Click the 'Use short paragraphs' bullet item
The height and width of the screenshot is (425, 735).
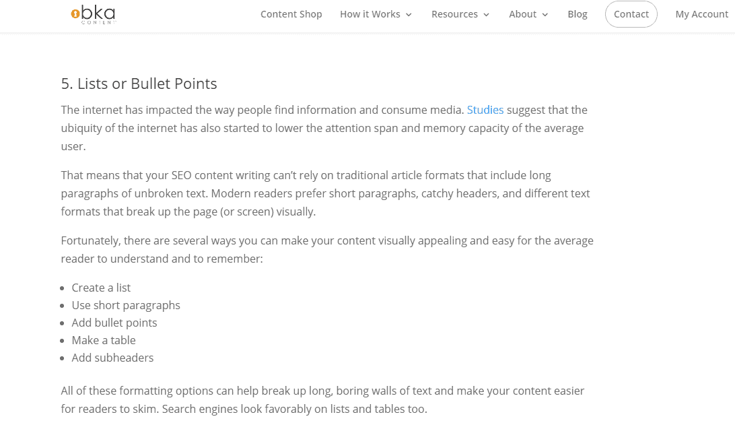(x=126, y=305)
